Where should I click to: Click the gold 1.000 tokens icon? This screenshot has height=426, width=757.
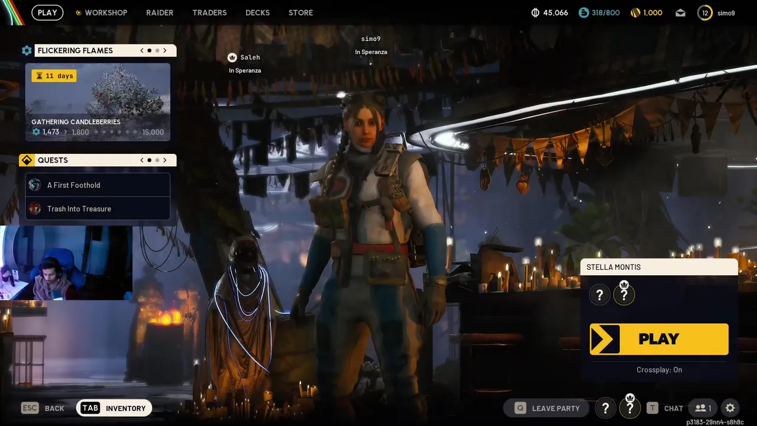tap(636, 12)
